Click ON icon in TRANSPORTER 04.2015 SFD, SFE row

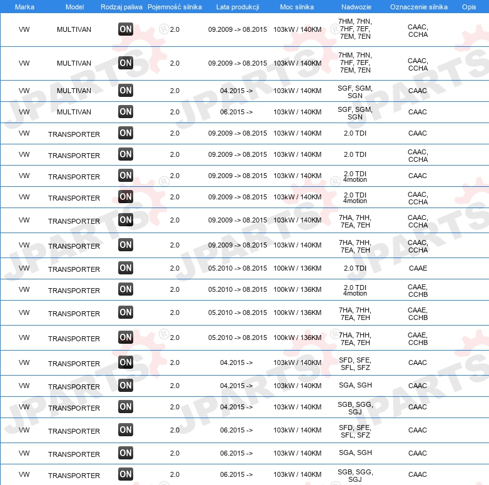(126, 362)
